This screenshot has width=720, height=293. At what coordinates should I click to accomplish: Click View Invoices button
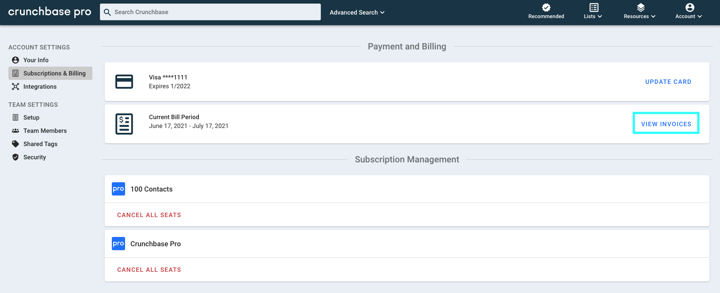tap(666, 124)
